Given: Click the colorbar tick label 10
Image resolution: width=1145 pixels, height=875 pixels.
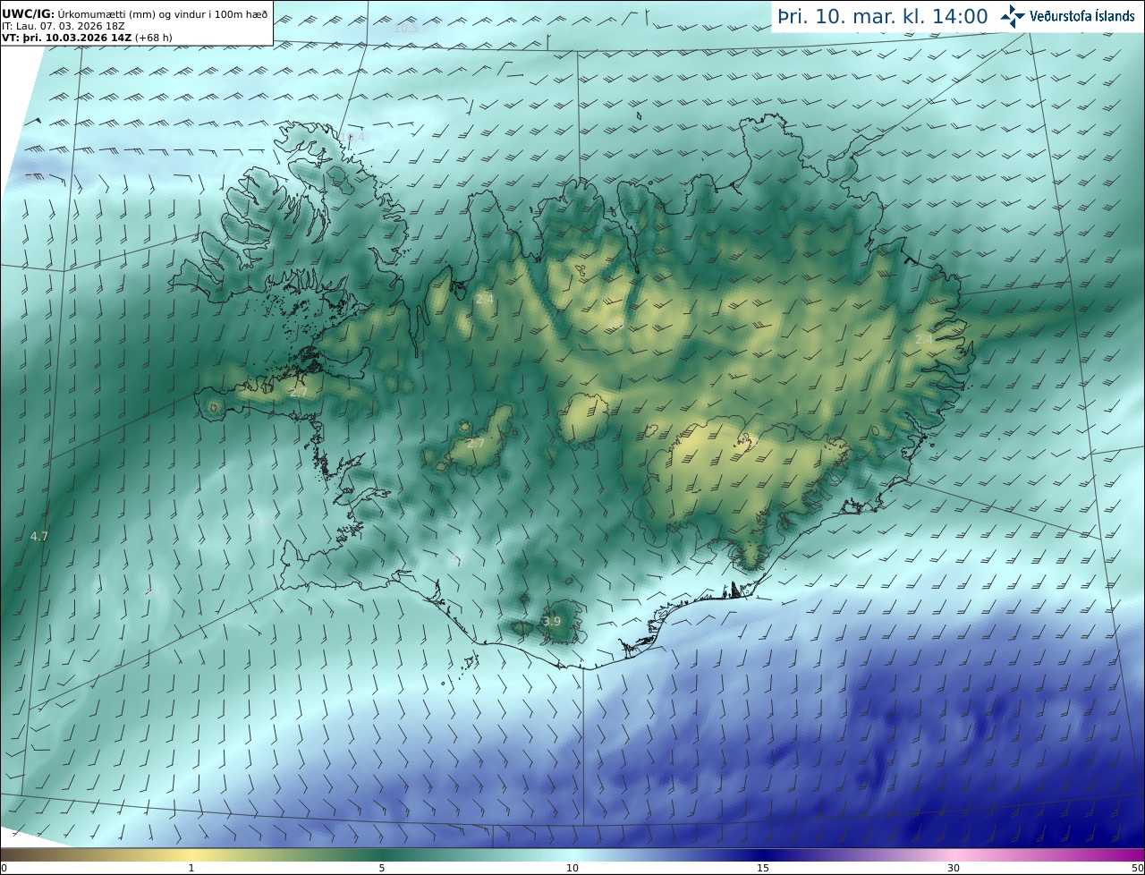Looking at the screenshot, I should (x=572, y=868).
